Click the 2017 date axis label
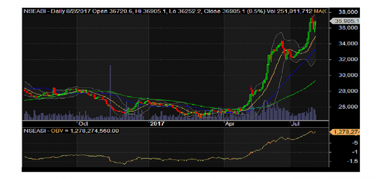 pos(157,124)
